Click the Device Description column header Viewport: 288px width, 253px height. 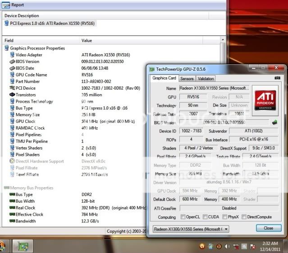(105, 16)
